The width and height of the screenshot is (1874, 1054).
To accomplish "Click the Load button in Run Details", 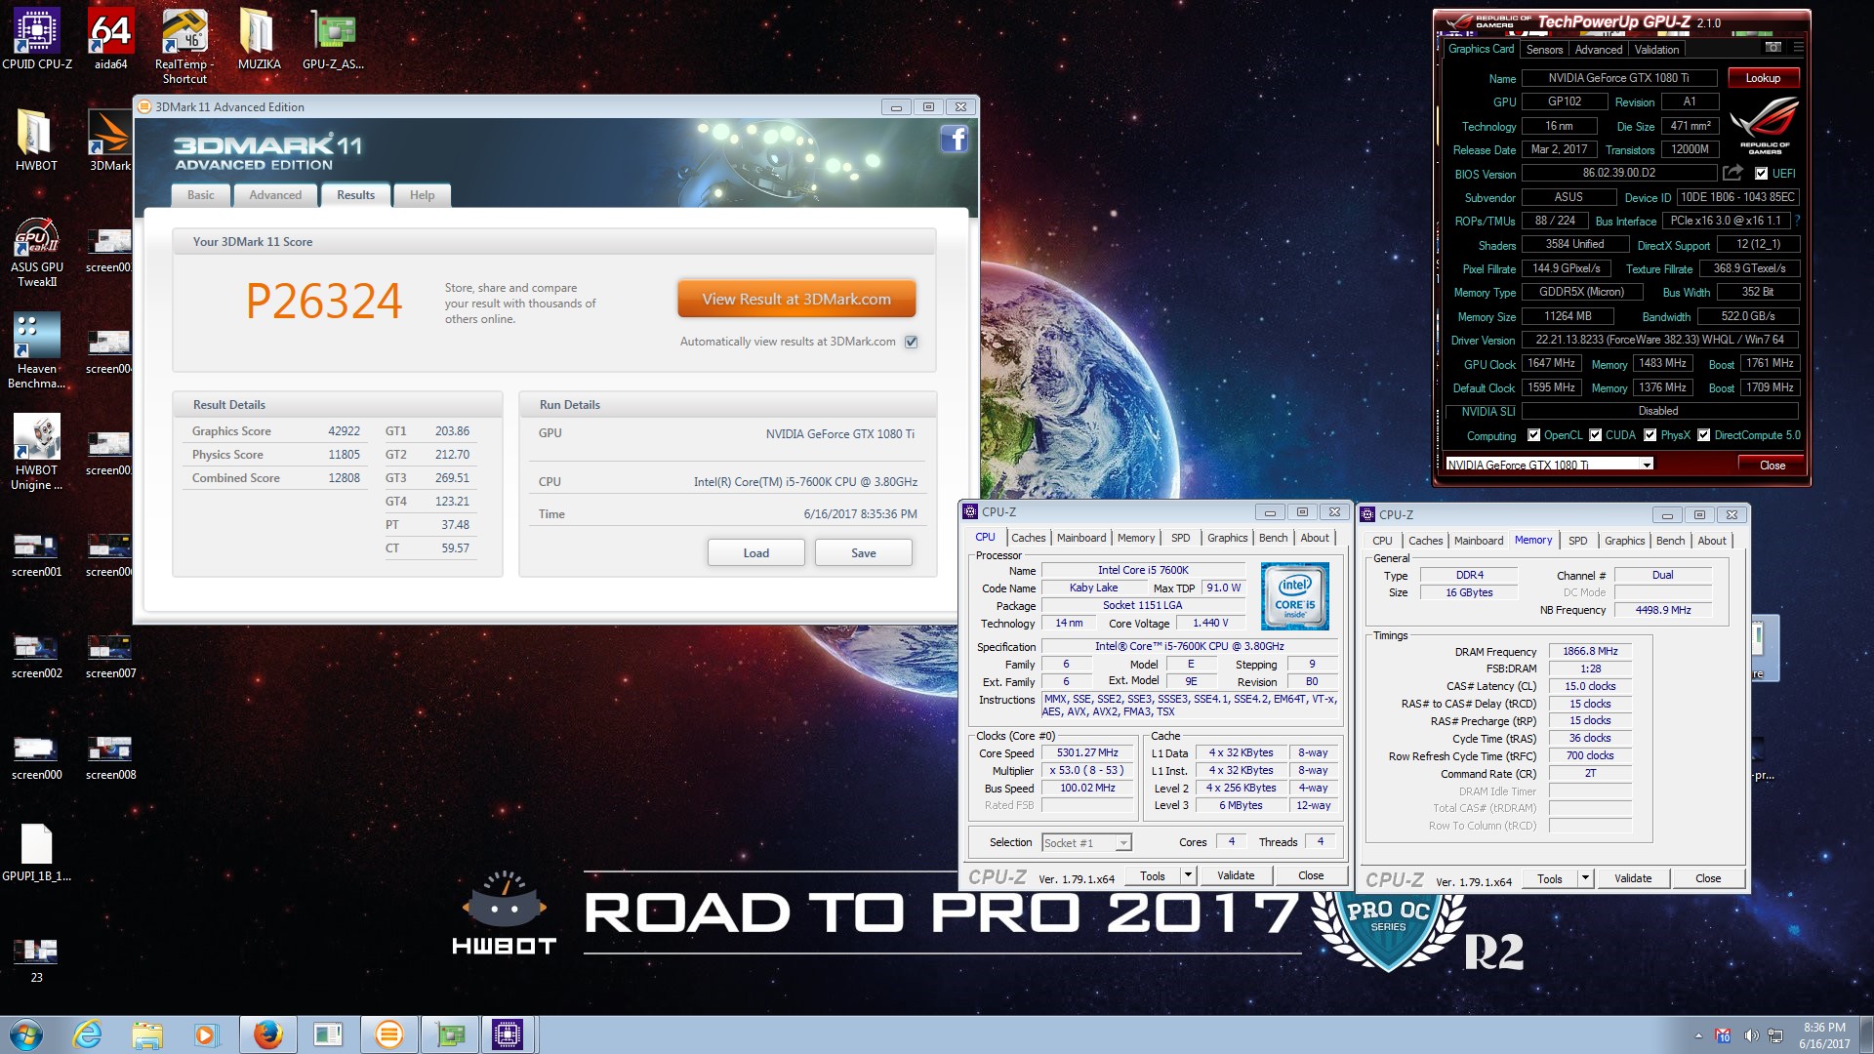I will (756, 552).
